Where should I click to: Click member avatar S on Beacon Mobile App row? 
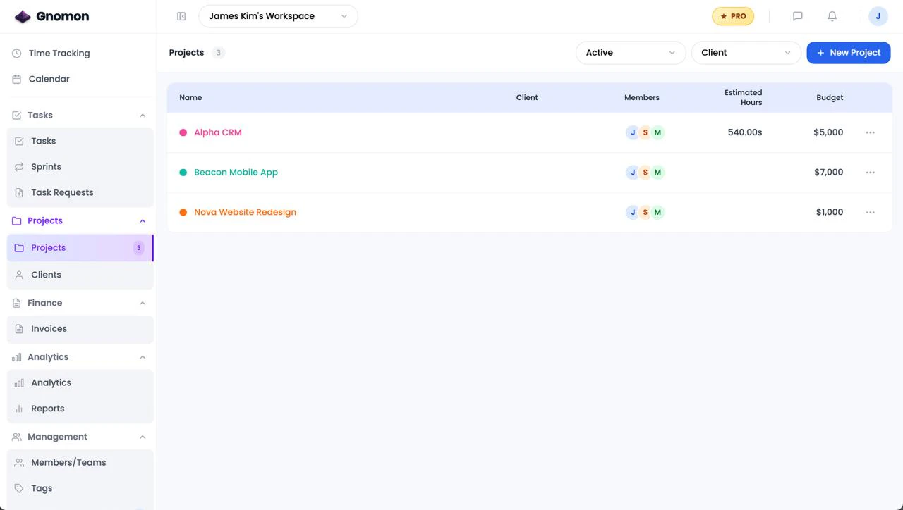coord(645,173)
